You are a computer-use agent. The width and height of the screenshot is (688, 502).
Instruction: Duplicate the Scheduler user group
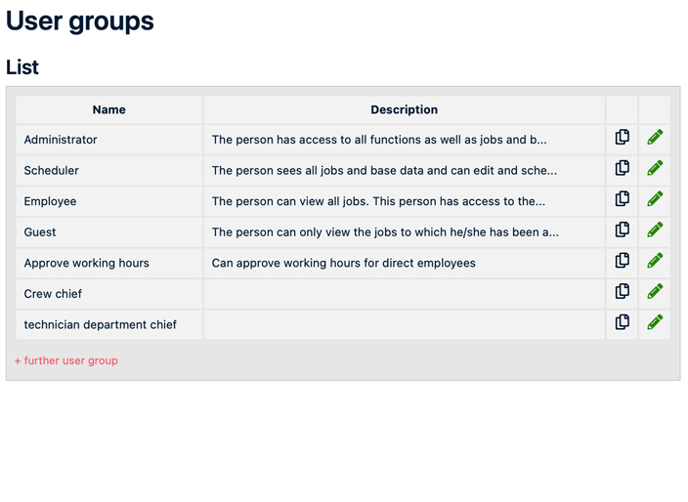pyautogui.click(x=622, y=169)
